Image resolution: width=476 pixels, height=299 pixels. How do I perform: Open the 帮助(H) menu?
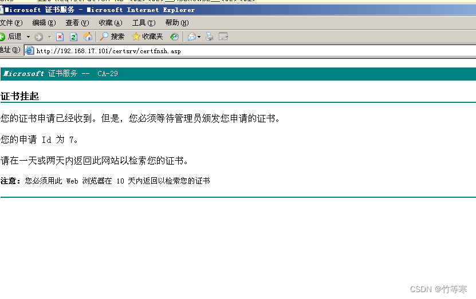[177, 23]
